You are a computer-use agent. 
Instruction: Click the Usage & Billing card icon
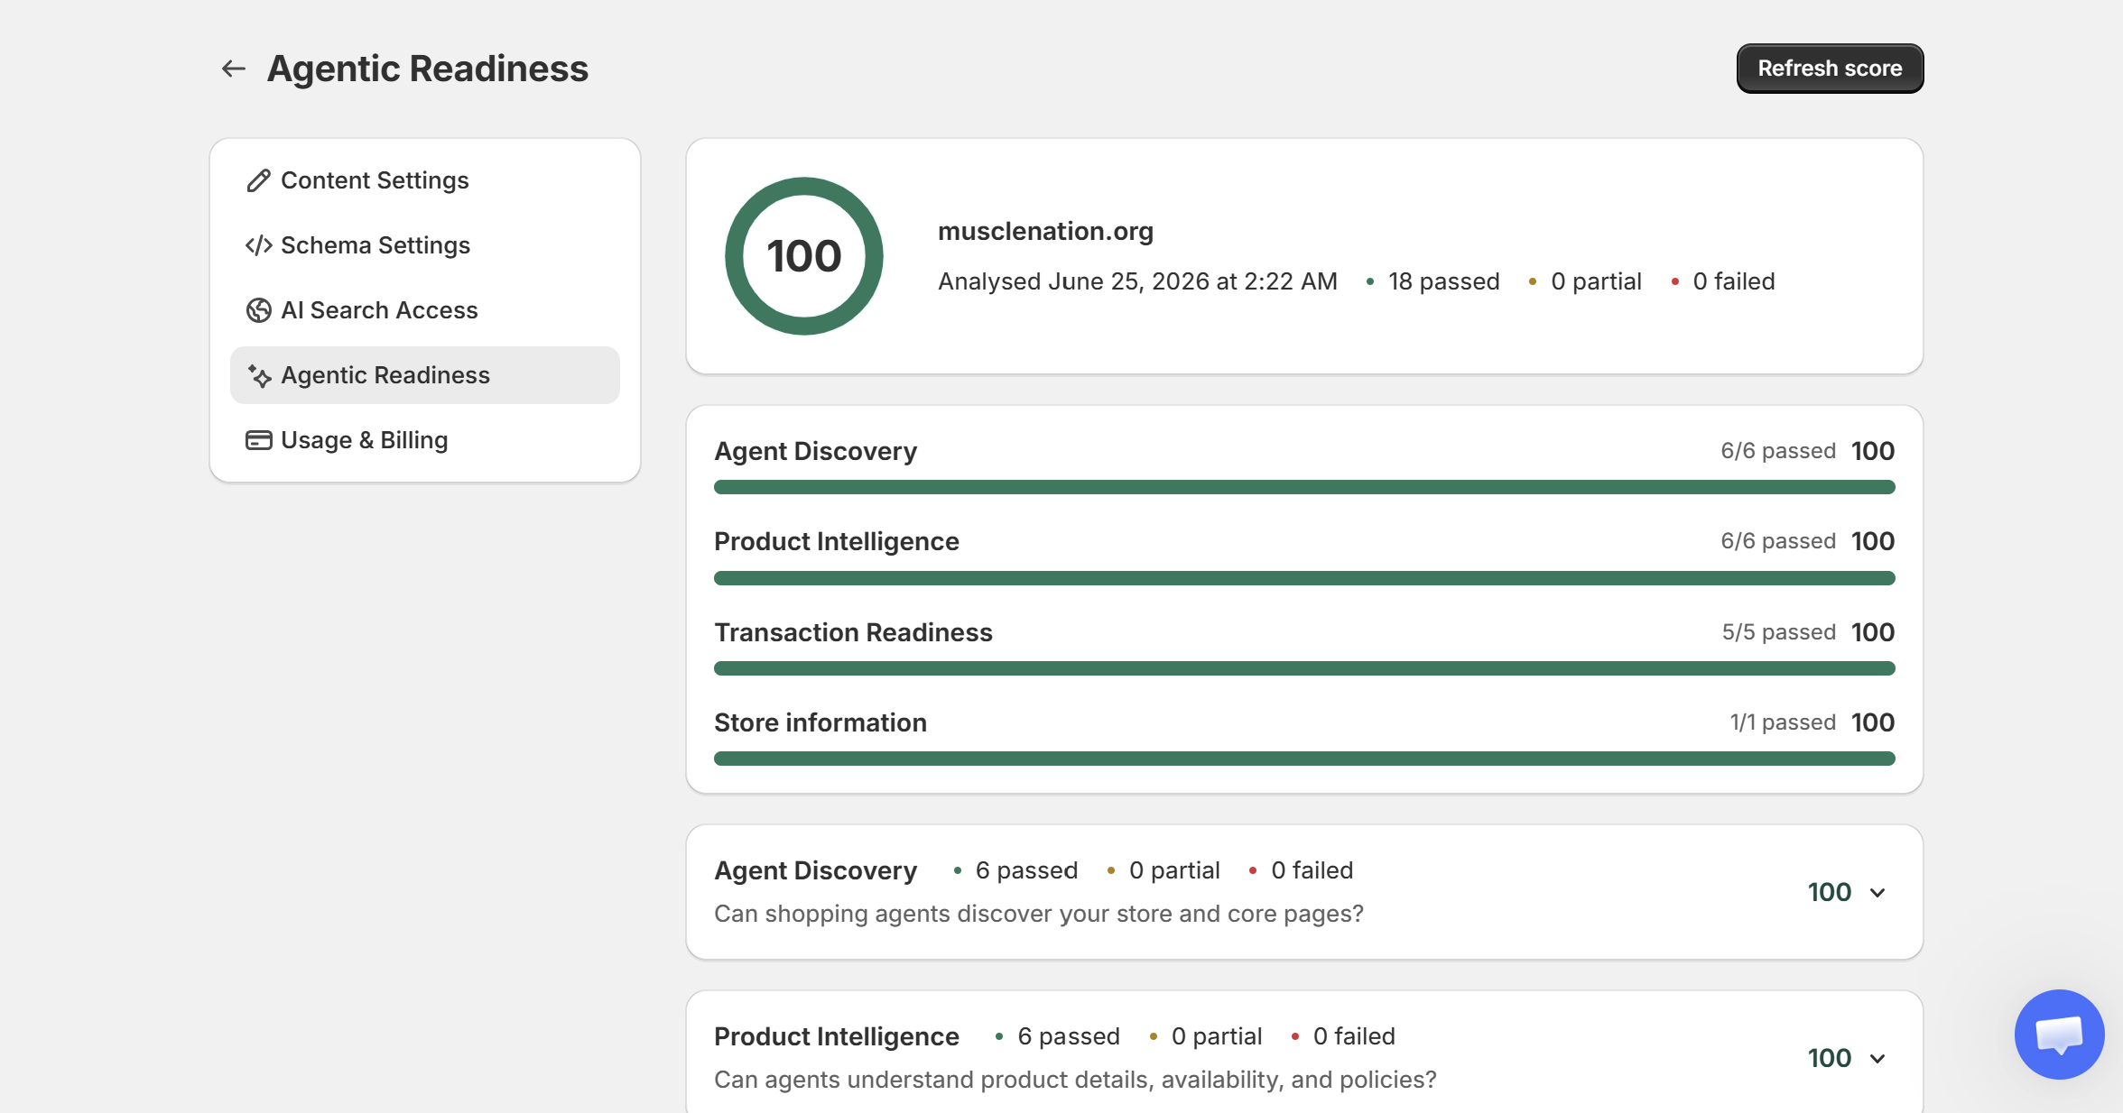click(x=258, y=440)
